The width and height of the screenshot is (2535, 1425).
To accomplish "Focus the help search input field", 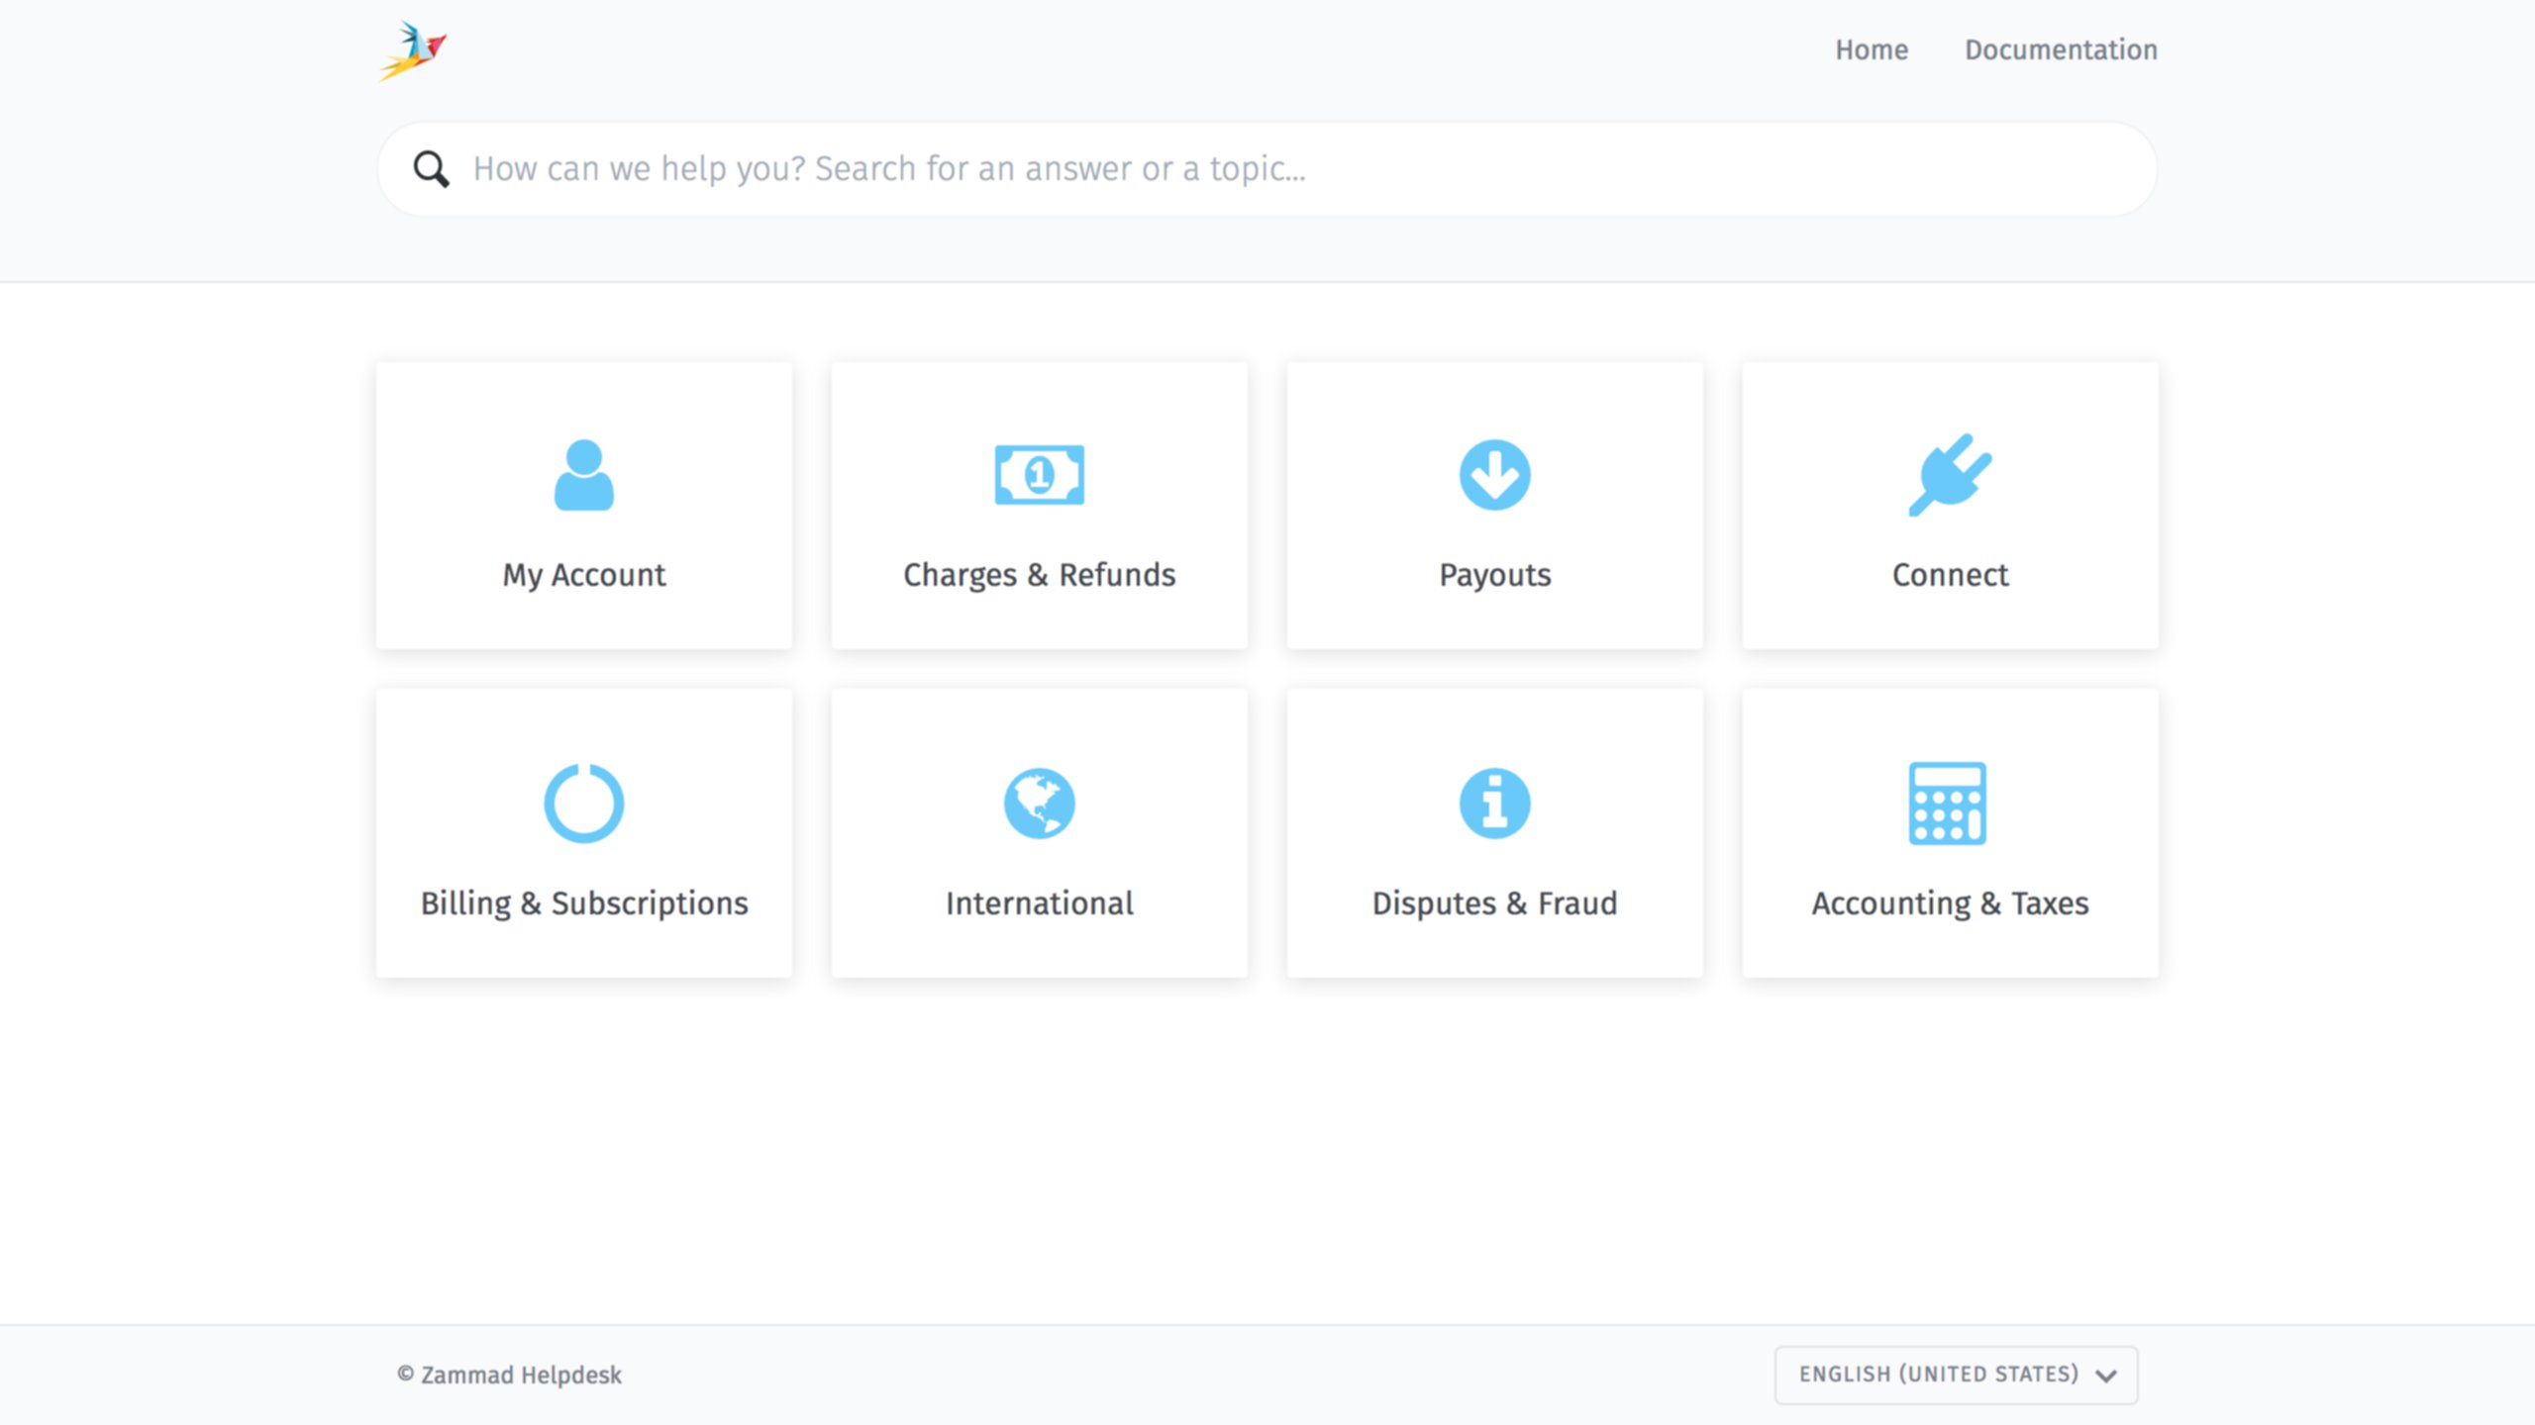I will coord(1287,169).
